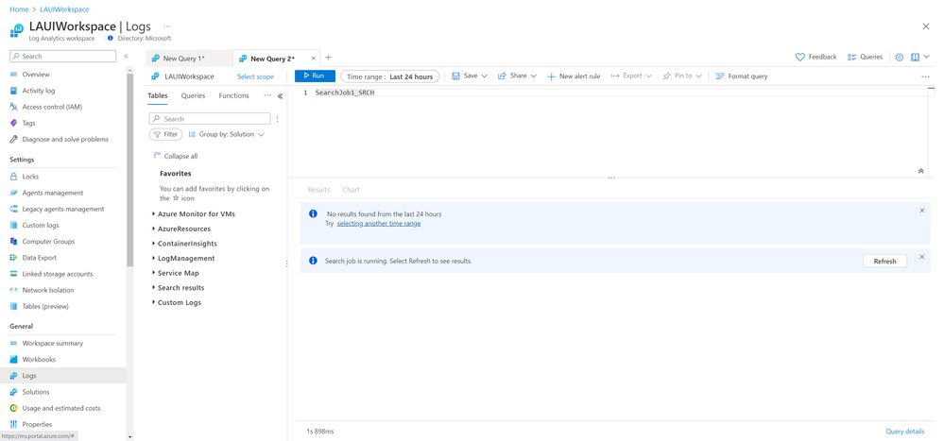Open the settings gear icon

click(x=899, y=58)
